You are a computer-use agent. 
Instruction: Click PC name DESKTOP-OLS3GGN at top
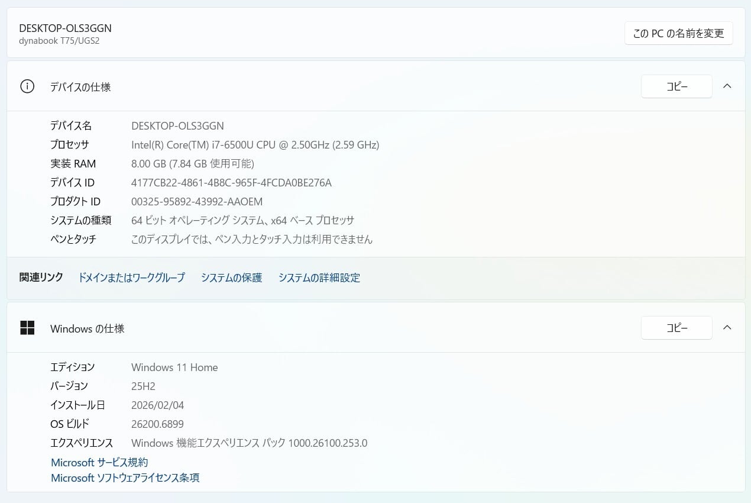pos(65,28)
